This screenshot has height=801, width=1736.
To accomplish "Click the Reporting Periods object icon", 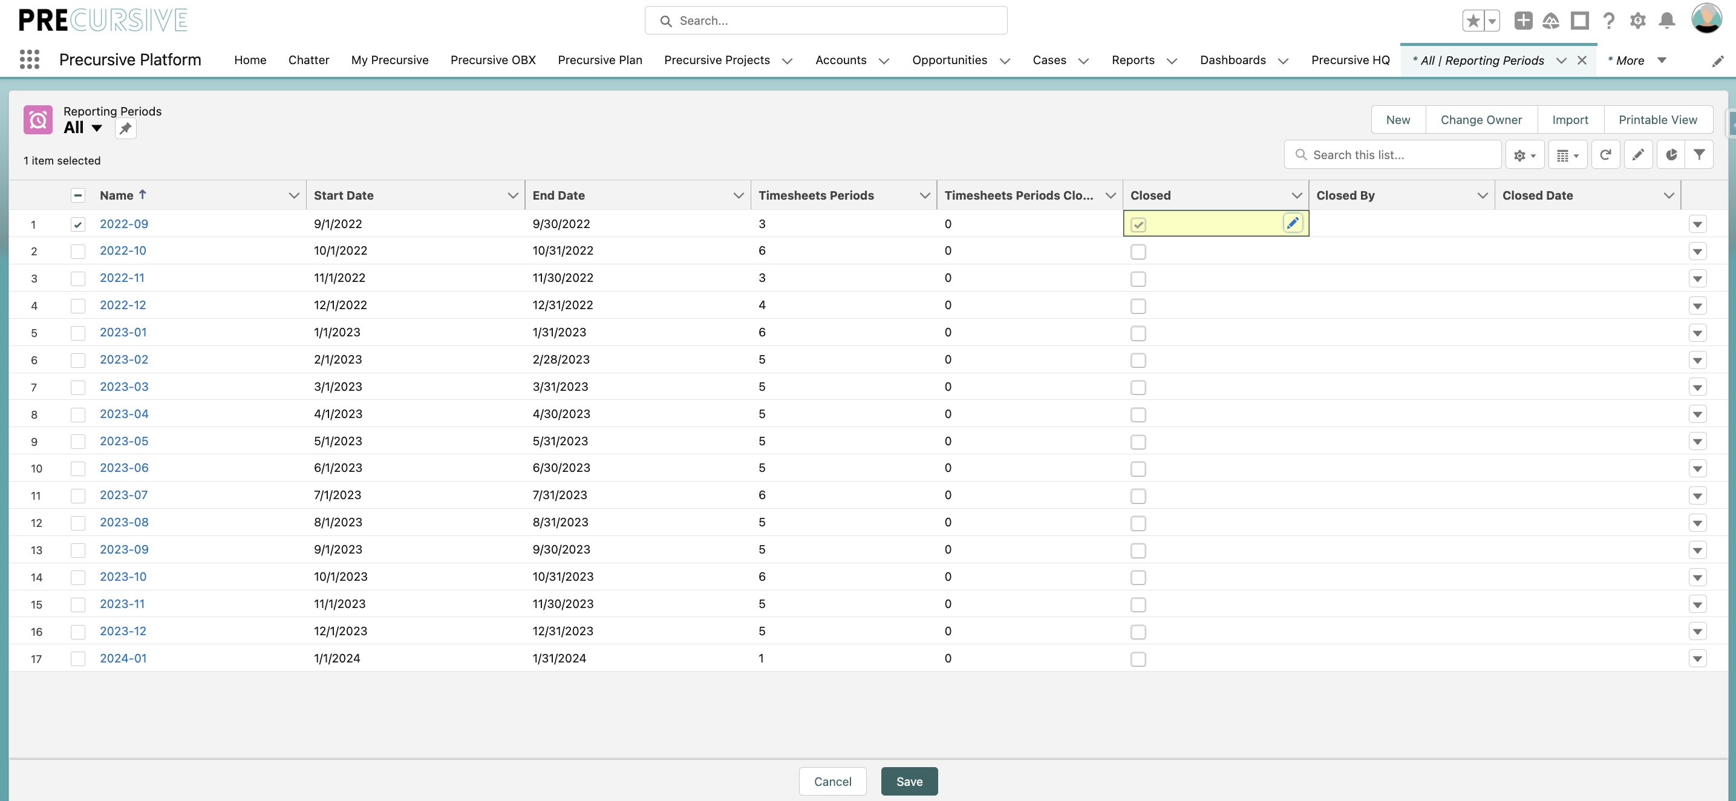I will coord(38,120).
